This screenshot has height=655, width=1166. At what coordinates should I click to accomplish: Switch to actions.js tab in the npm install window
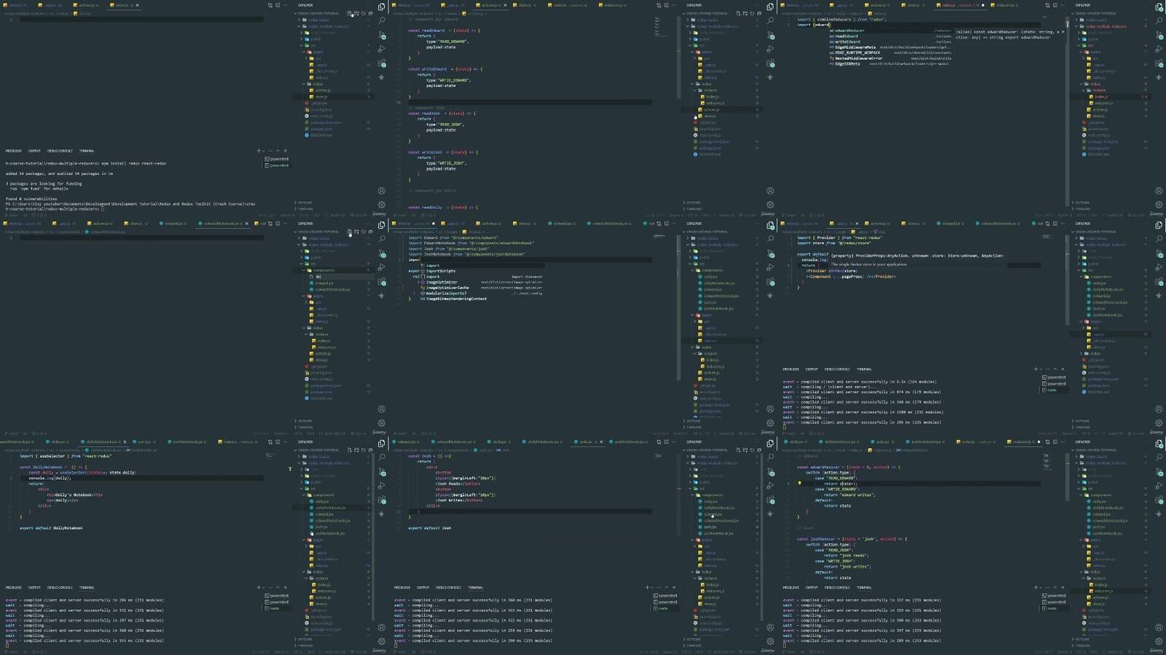point(87,5)
